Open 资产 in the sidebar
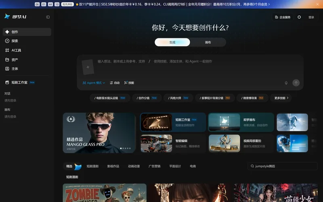This screenshot has width=323, height=202. [27, 59]
